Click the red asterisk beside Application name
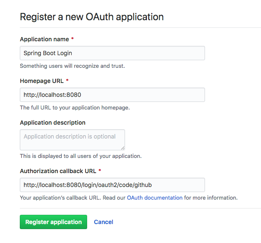Image resolution: width=261 pixels, height=243 pixels. [72, 39]
